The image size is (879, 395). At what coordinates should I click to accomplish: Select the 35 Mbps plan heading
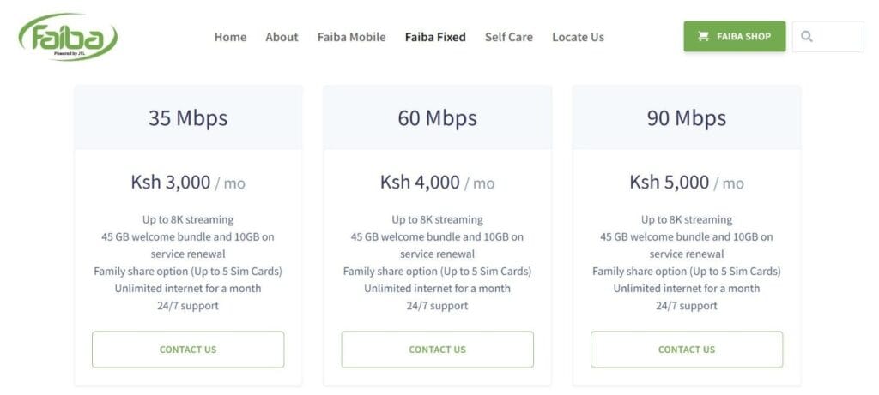(188, 118)
